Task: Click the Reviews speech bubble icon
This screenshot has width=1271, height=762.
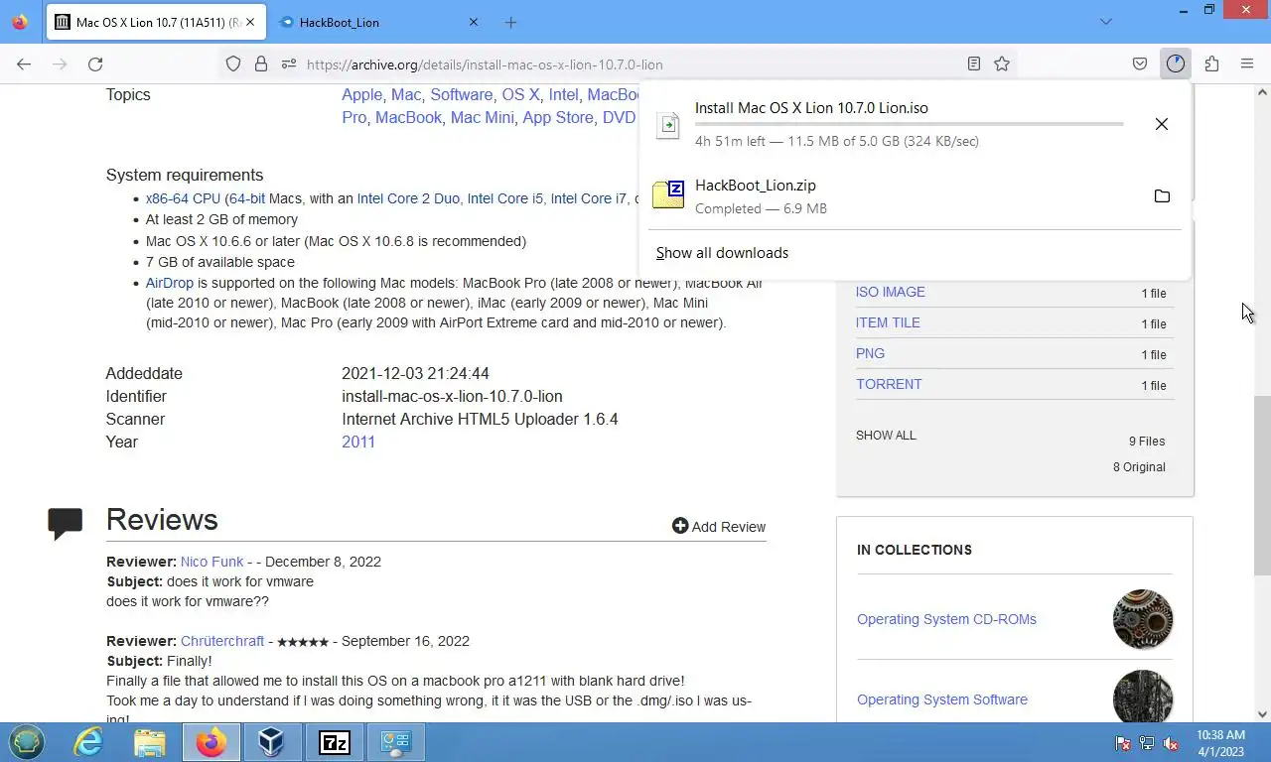Action: point(65,523)
